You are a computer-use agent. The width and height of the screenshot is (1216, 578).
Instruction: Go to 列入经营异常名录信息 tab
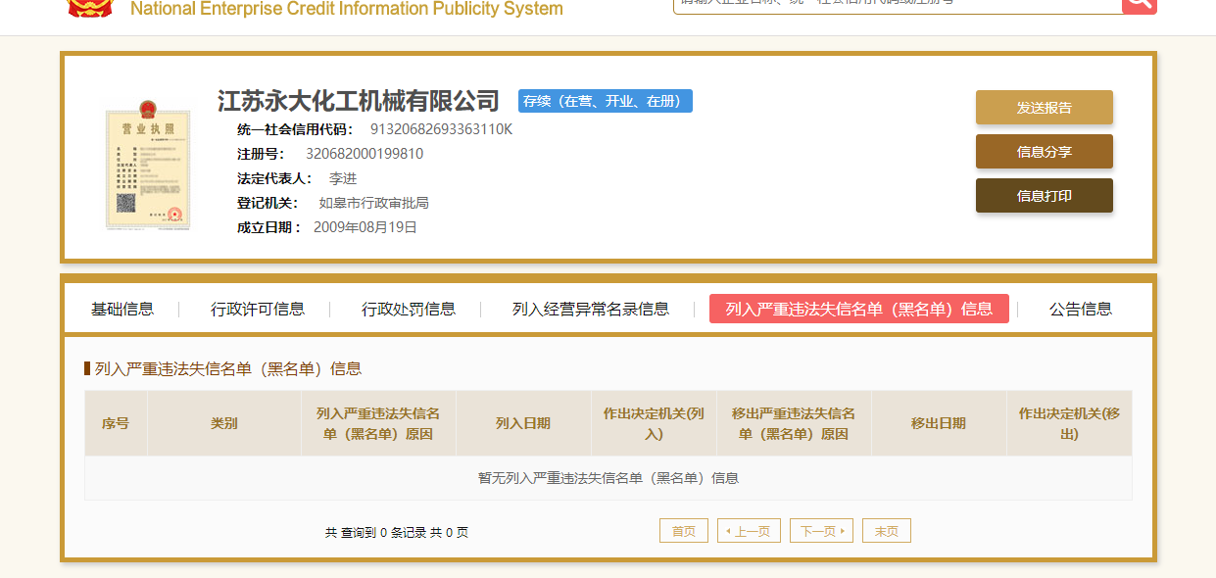(591, 309)
